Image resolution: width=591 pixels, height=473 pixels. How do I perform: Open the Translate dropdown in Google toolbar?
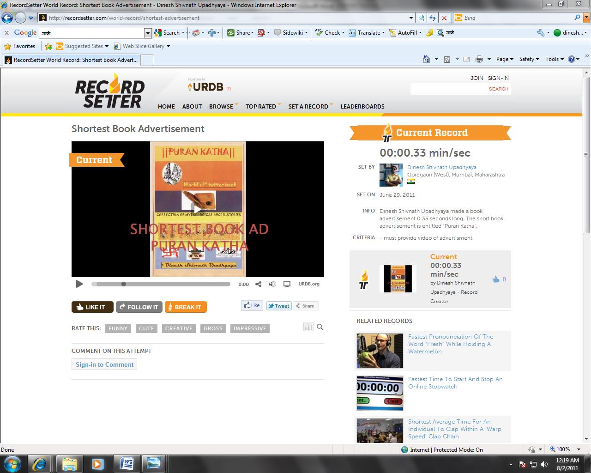[x=384, y=33]
